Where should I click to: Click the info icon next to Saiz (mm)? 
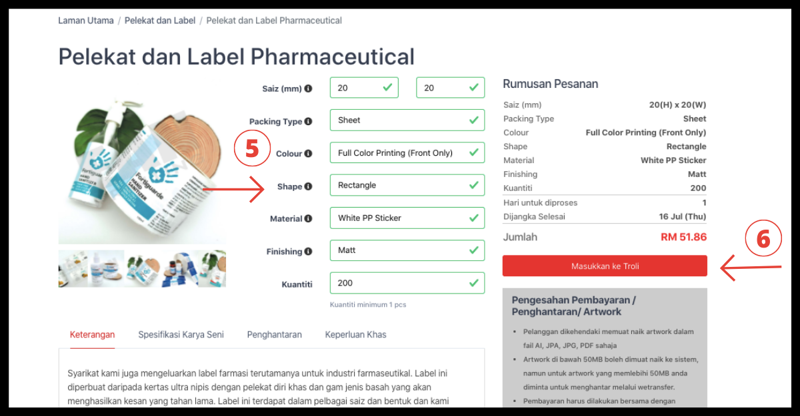click(308, 89)
